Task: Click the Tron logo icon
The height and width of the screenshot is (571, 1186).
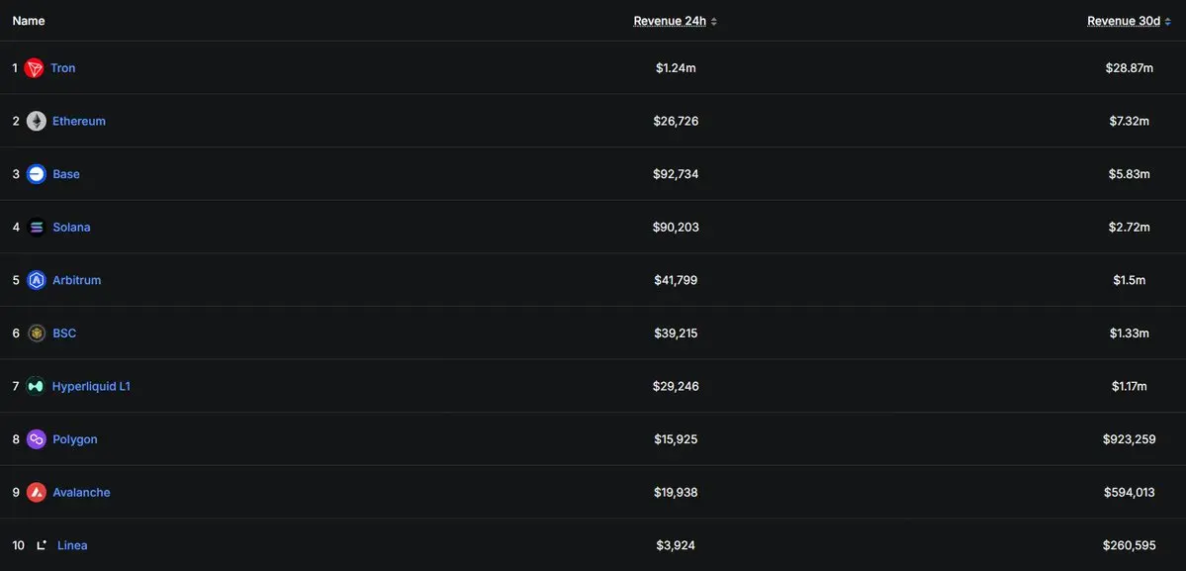Action: (x=34, y=68)
